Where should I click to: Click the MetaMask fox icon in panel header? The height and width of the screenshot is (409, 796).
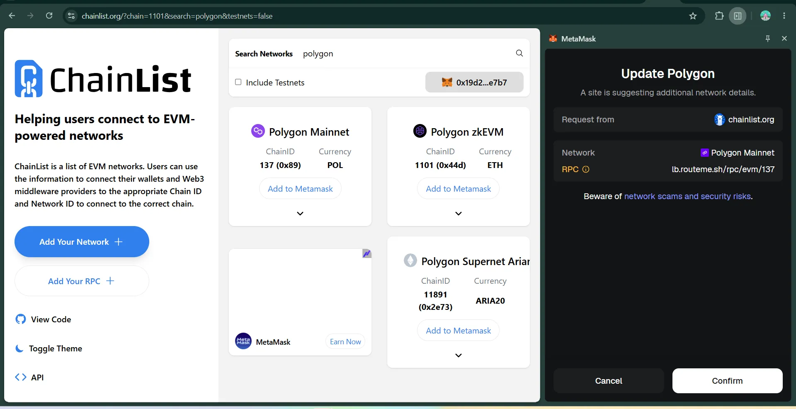(x=553, y=39)
